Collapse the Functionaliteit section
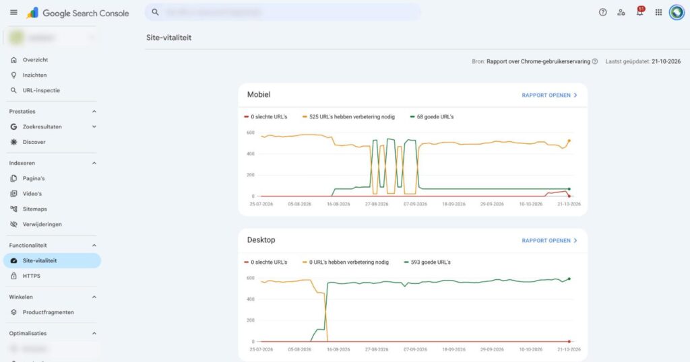690x362 pixels. [x=94, y=245]
